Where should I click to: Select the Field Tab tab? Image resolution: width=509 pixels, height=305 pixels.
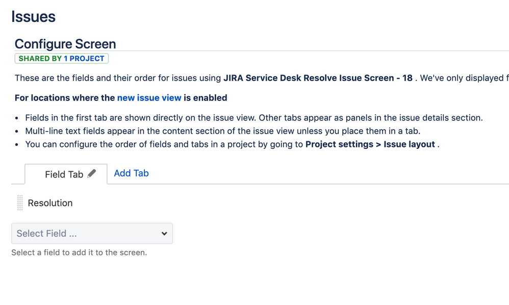point(66,174)
